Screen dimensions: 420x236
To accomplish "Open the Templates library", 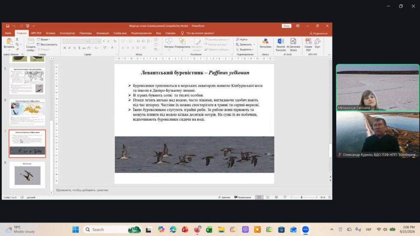I will [265, 43].
